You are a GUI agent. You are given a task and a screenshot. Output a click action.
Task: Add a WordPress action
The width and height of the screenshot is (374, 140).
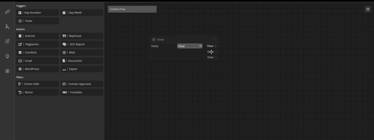pos(37,69)
